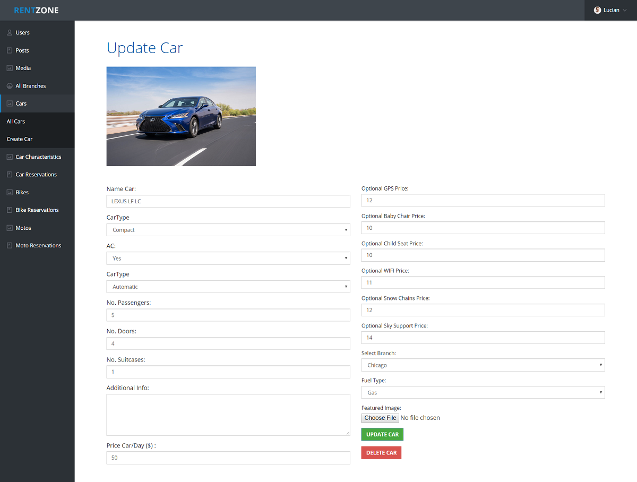Open the Fuel Type dropdown
Image resolution: width=637 pixels, height=482 pixels.
[483, 393]
